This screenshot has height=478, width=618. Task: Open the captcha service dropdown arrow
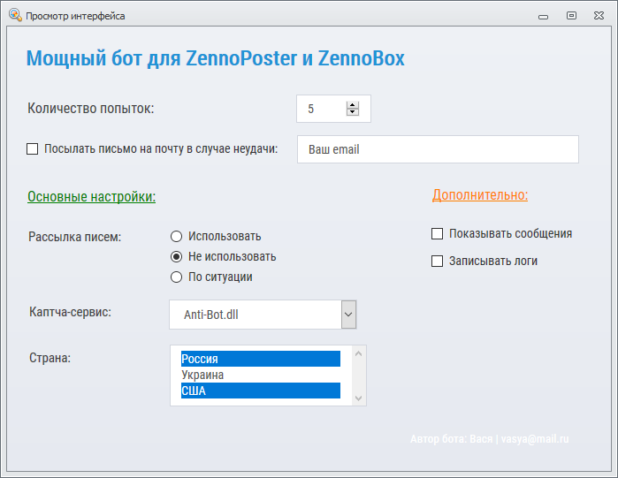[x=349, y=315]
